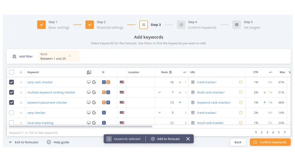Image resolution: width=295 pixels, height=163 pixels.
Task: Check the serp checker keyword checkbox
Action: tap(11, 112)
